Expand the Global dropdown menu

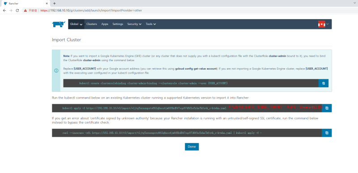76,24
